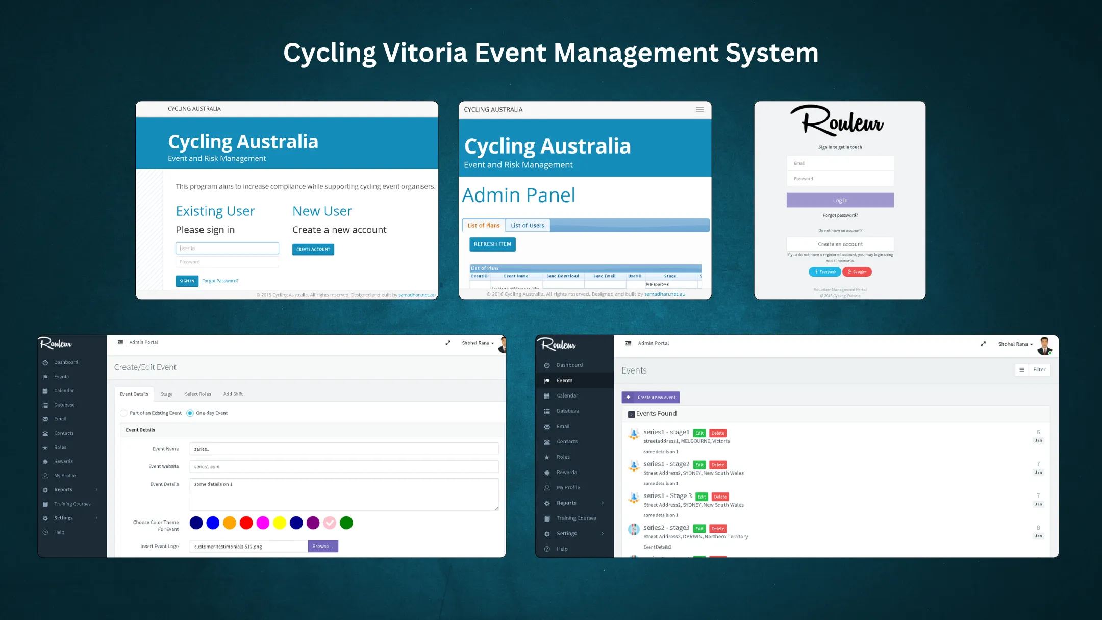Click the Forgot Password? link
This screenshot has width=1102, height=620.
tap(220, 281)
